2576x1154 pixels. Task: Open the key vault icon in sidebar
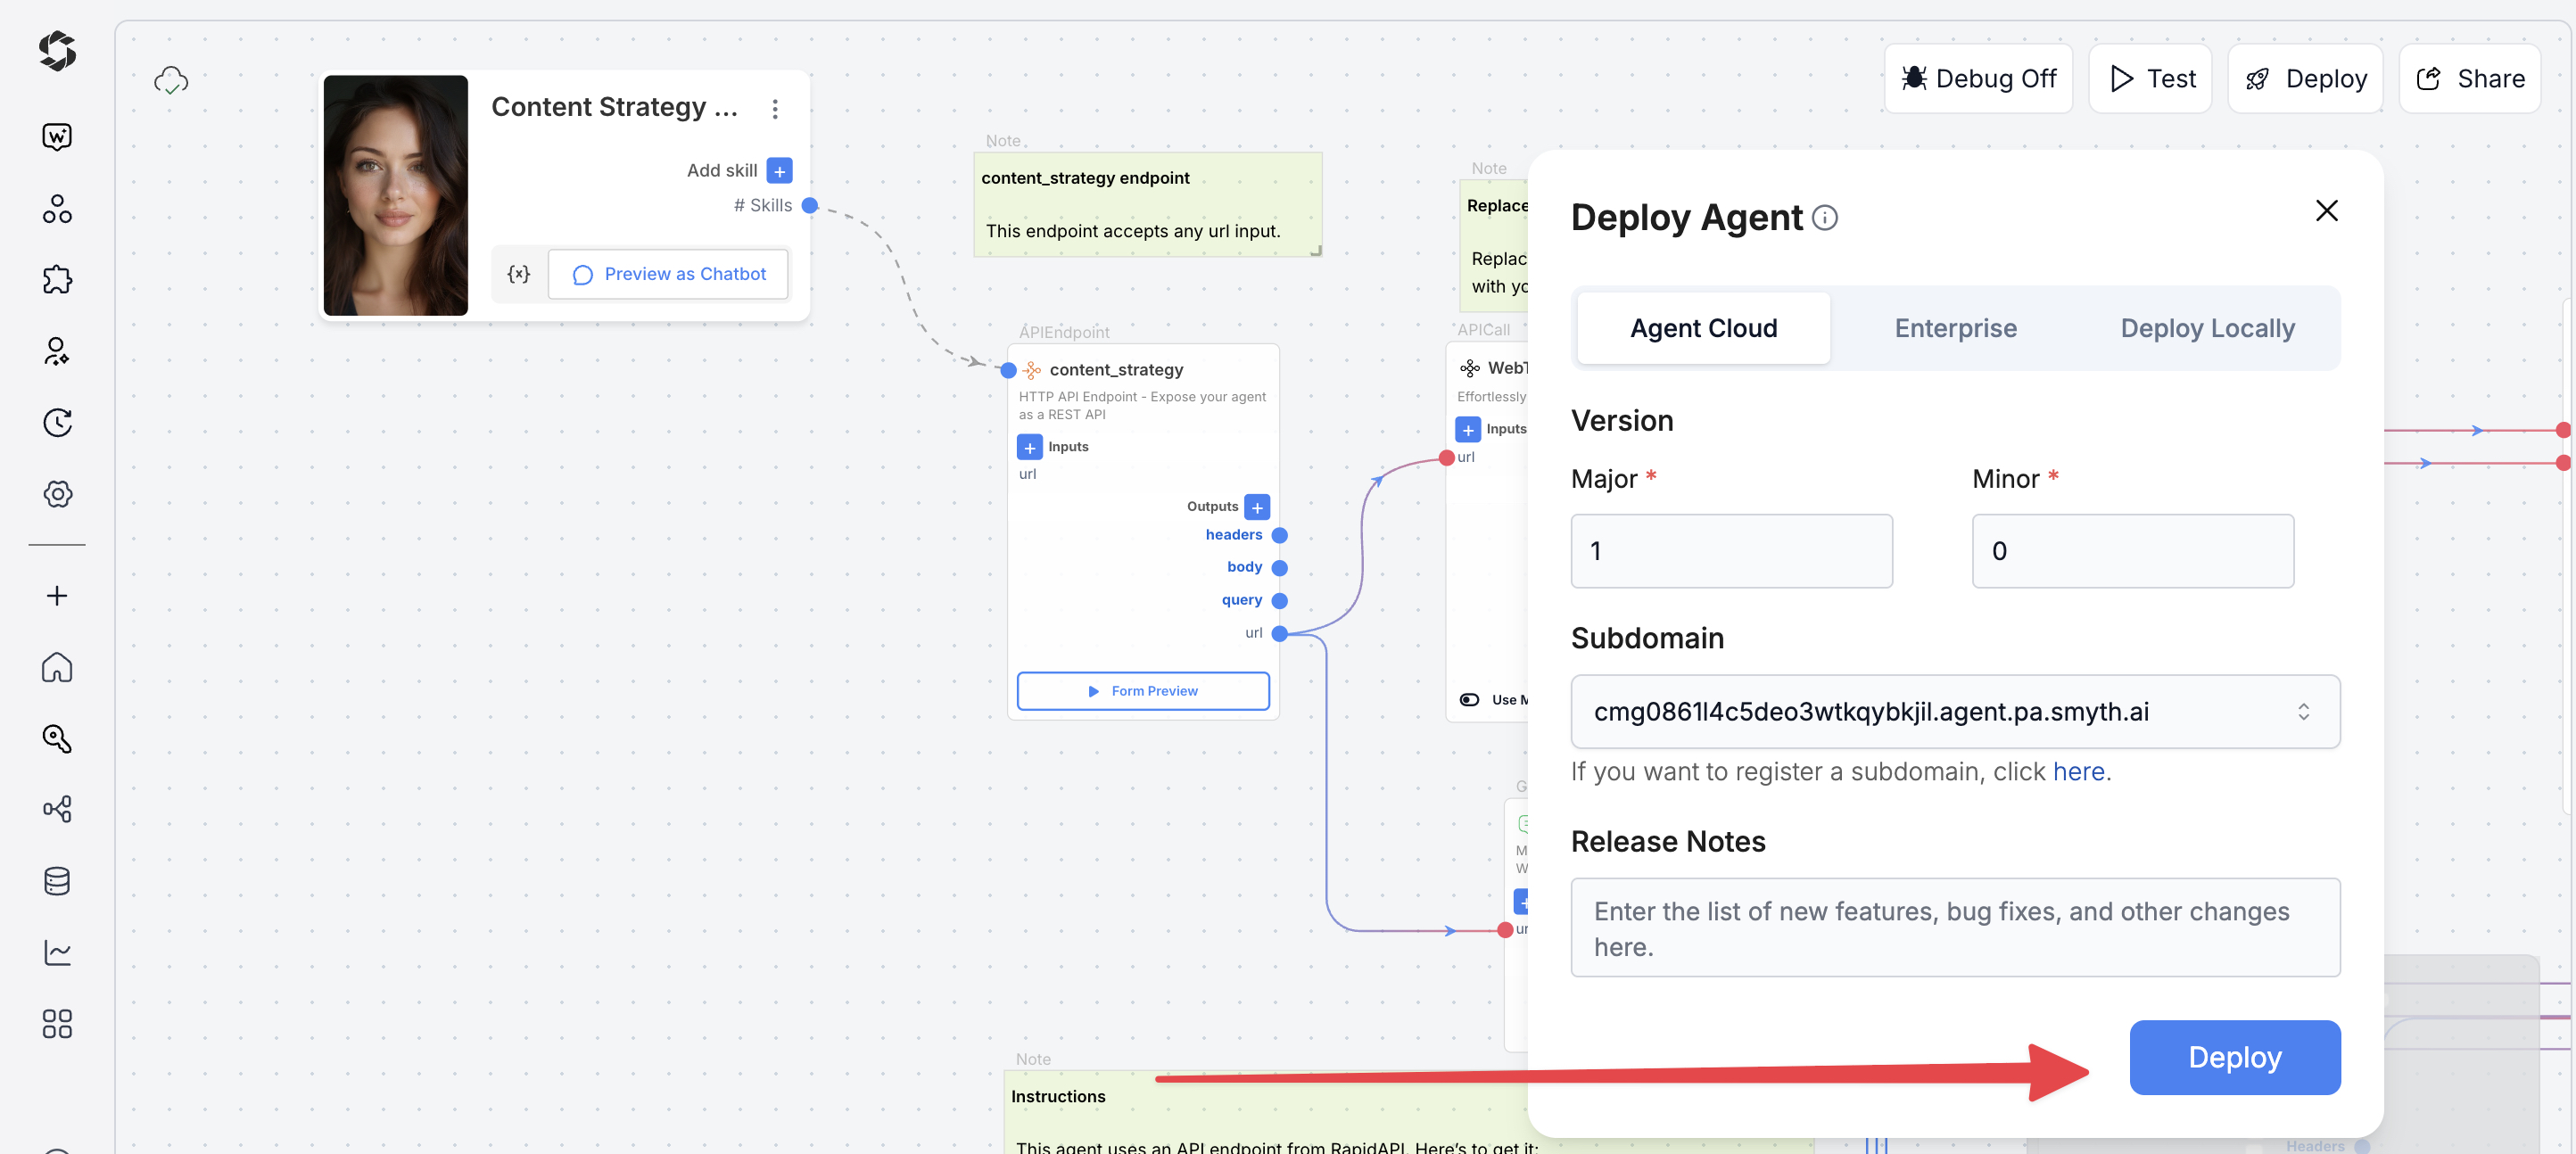pos(57,738)
